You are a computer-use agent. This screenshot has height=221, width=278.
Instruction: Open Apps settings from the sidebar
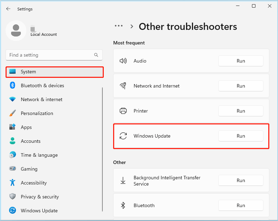click(x=26, y=127)
